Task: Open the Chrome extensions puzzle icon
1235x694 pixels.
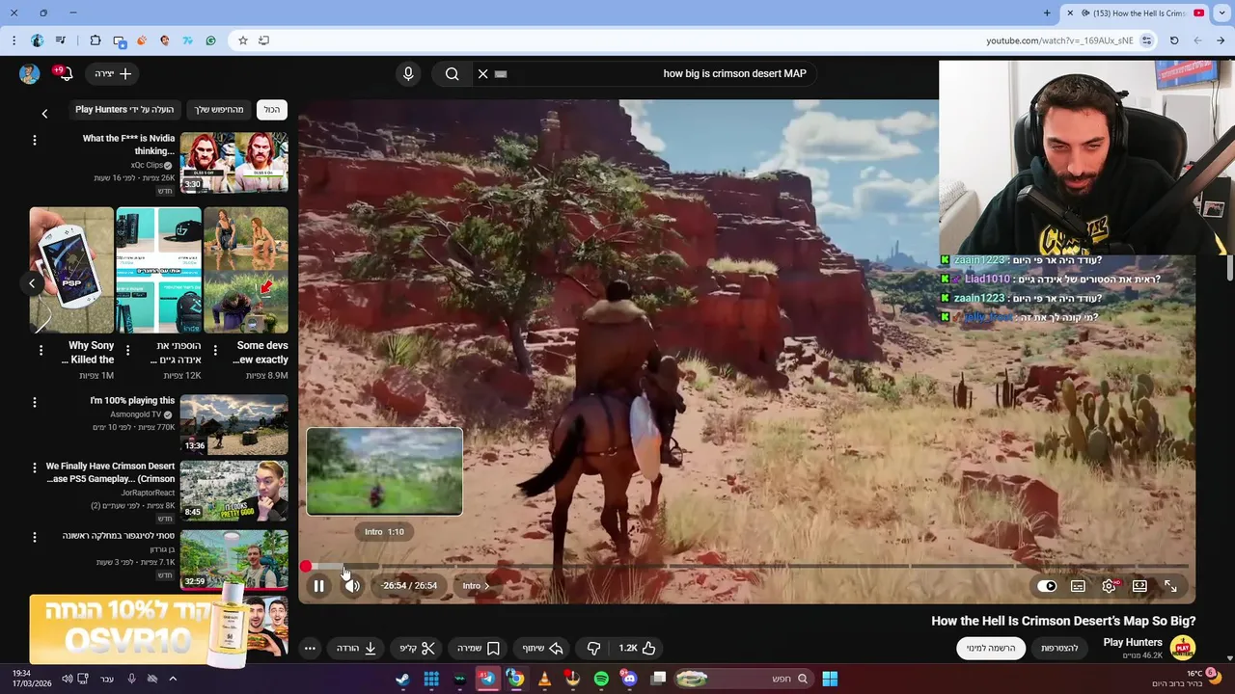Action: coord(95,40)
